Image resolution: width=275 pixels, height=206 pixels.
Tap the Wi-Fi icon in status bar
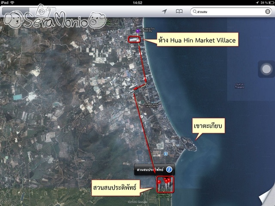[x=12, y=3]
